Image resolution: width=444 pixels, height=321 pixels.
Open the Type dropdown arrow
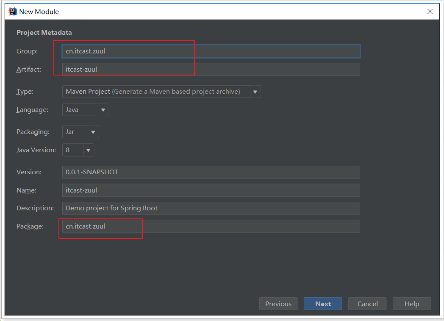point(255,92)
